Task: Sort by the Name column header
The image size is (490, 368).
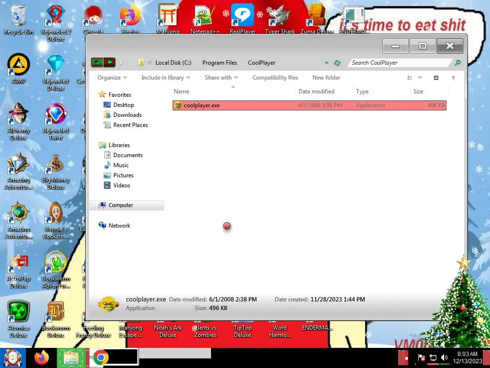Action: 233,92
